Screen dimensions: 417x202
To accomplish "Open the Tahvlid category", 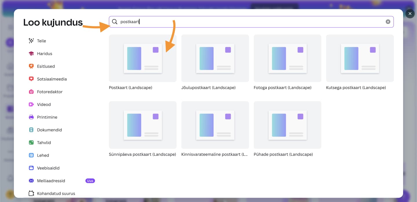I will pyautogui.click(x=44, y=142).
